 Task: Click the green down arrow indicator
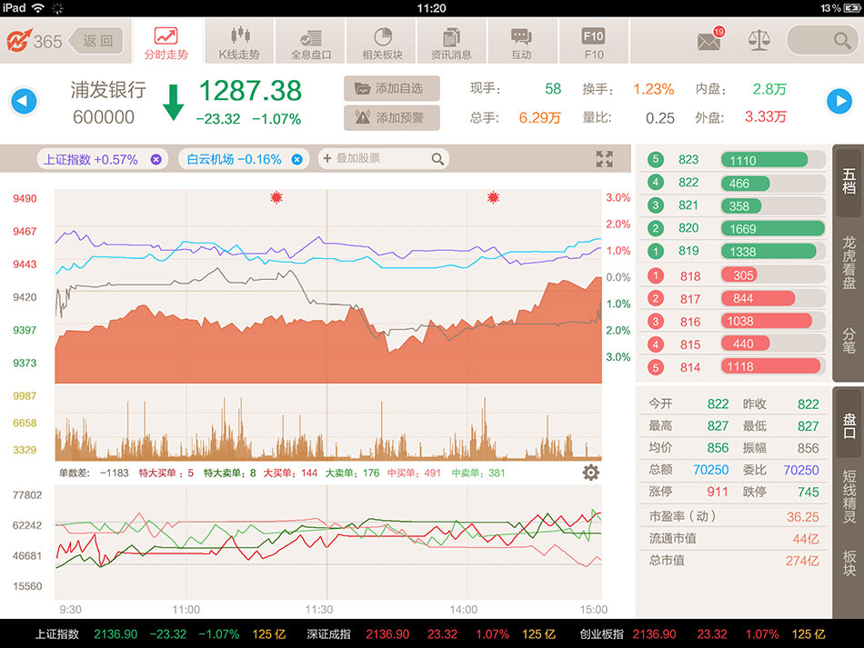(x=174, y=103)
